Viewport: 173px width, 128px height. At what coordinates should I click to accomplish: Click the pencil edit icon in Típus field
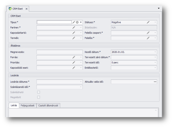point(74,22)
